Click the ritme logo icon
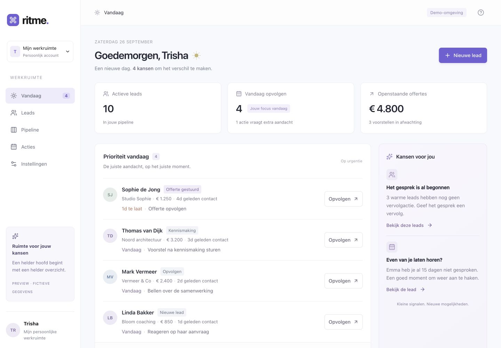 (x=13, y=20)
